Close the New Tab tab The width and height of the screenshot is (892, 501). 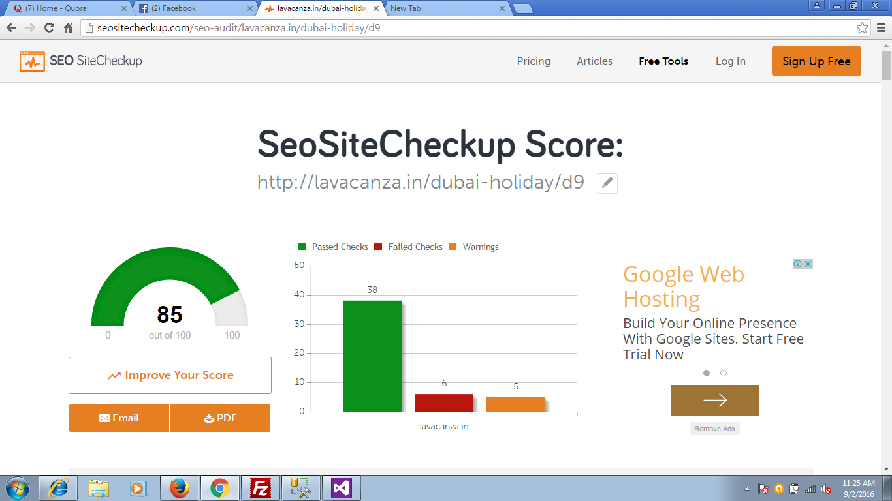pyautogui.click(x=502, y=8)
